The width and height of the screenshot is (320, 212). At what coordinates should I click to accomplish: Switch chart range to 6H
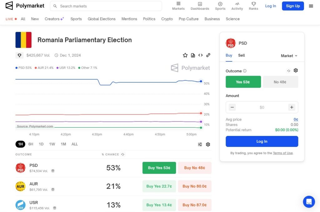click(x=31, y=144)
